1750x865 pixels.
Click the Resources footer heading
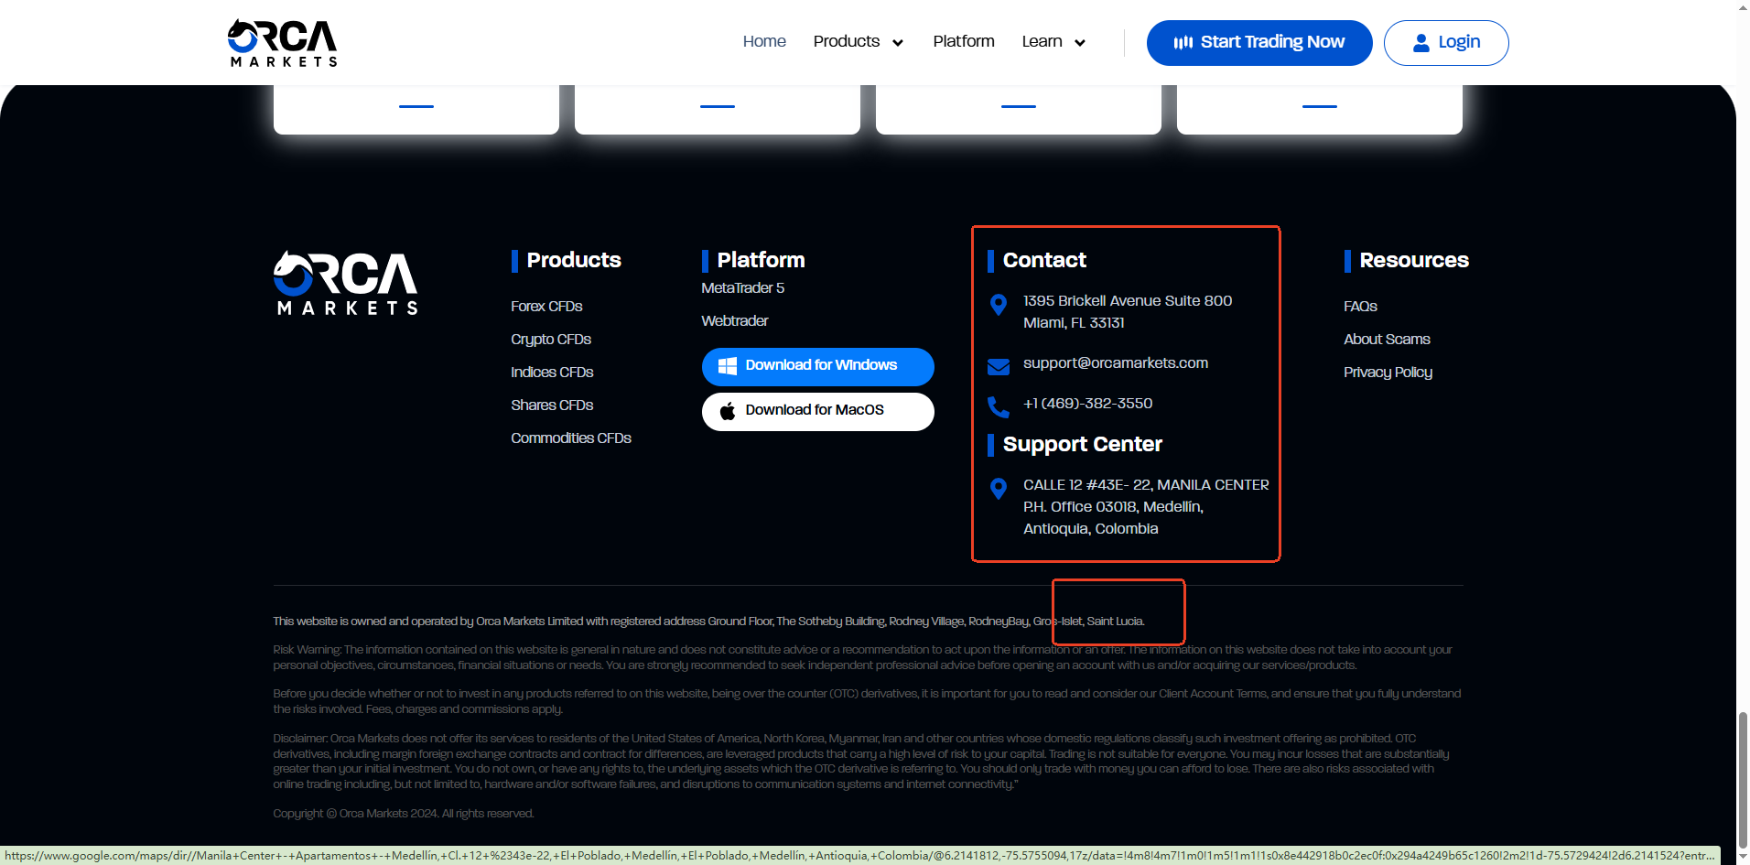(x=1414, y=261)
